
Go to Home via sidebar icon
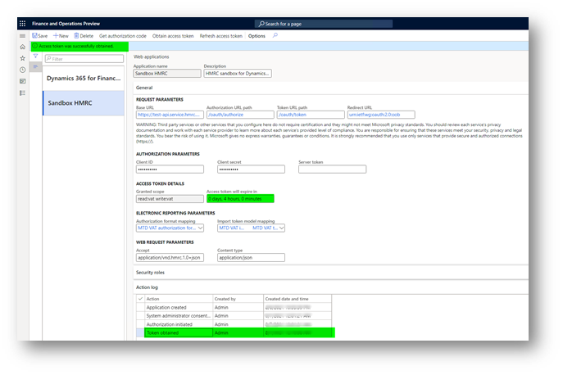tap(22, 47)
